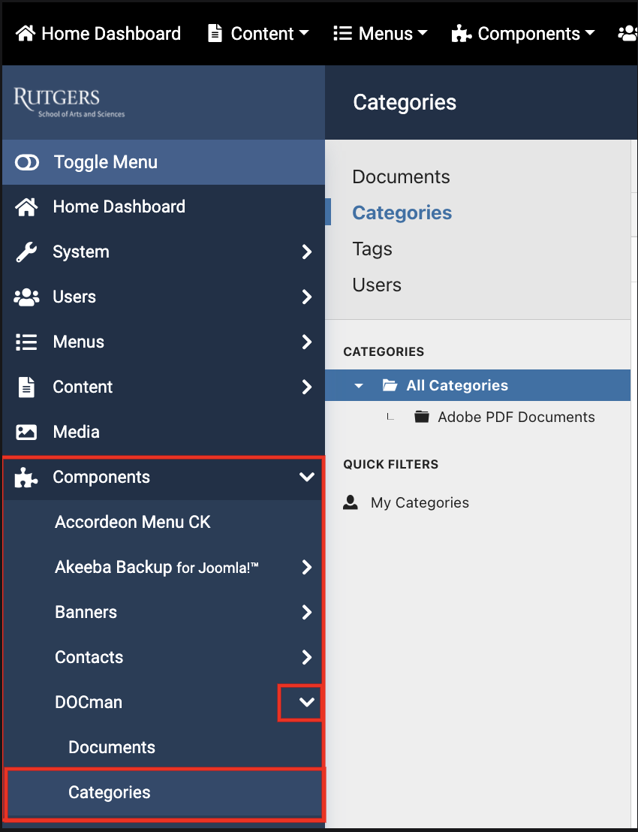
Task: Click the Adobe PDF Documents folder icon
Action: (422, 417)
